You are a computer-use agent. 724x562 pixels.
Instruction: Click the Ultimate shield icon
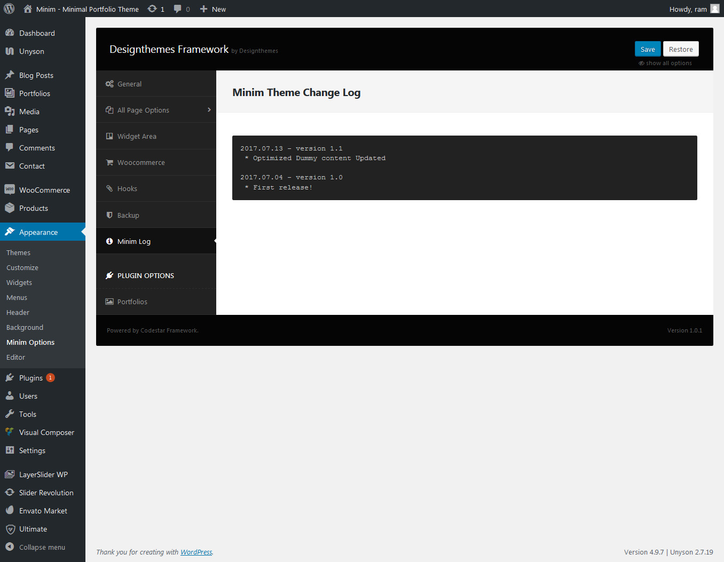coord(10,529)
